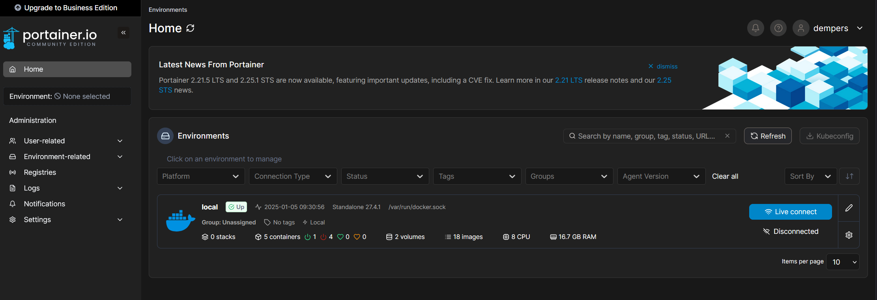Screen dimensions: 877x300
Task: Click Live connect for the local environment
Action: pos(791,212)
